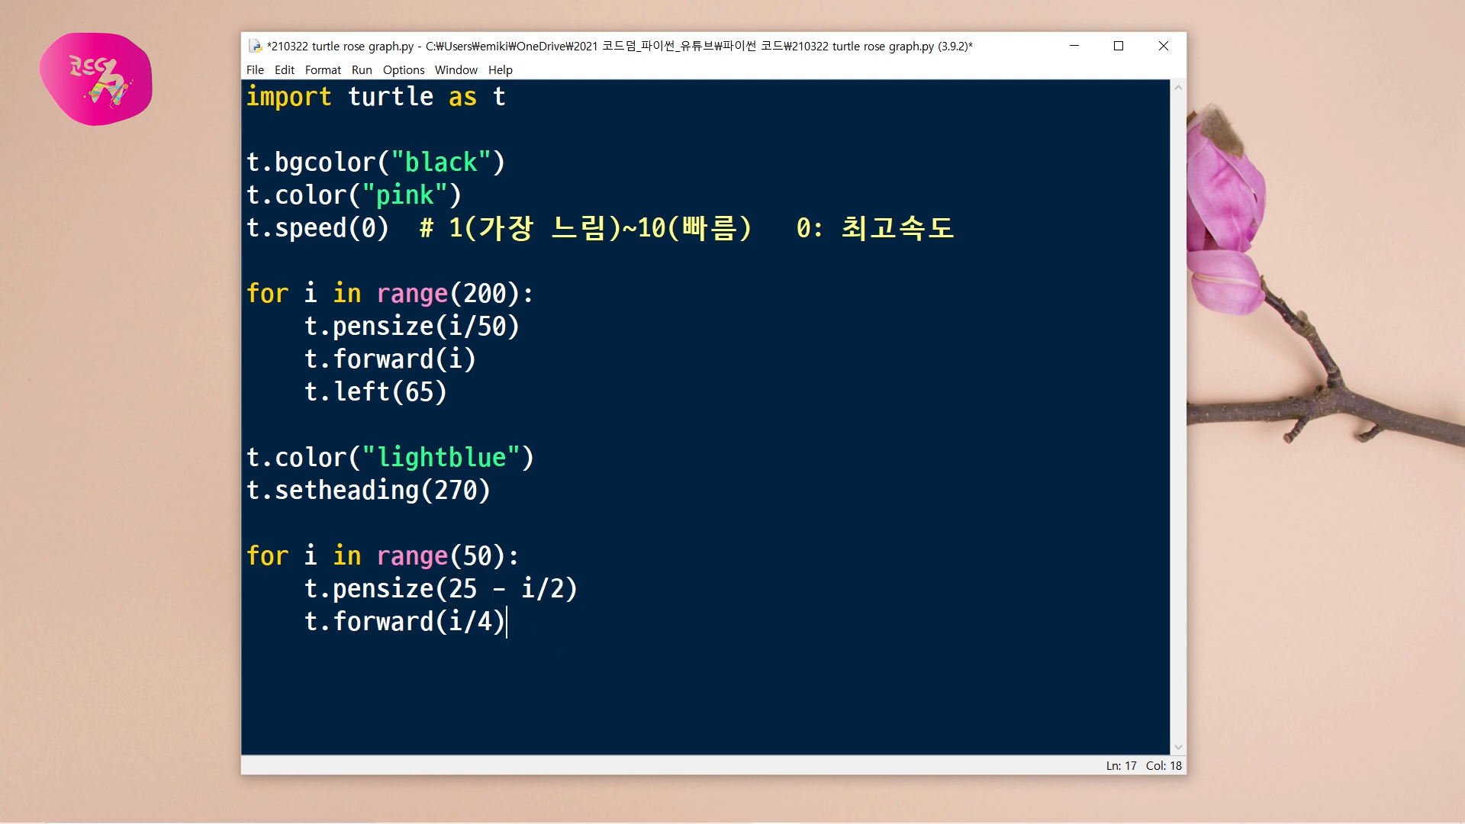Viewport: 1465px width, 824px height.
Task: Open the Run menu
Action: (362, 69)
